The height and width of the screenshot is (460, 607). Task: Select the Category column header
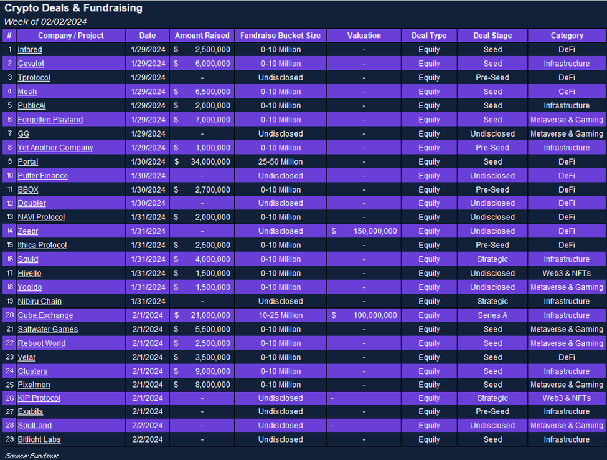tap(567, 36)
